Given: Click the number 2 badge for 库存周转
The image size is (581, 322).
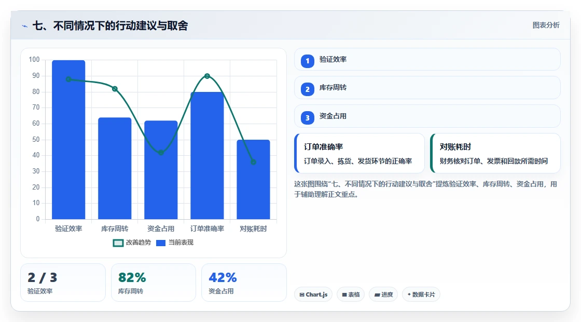Looking at the screenshot, I should [x=307, y=89].
